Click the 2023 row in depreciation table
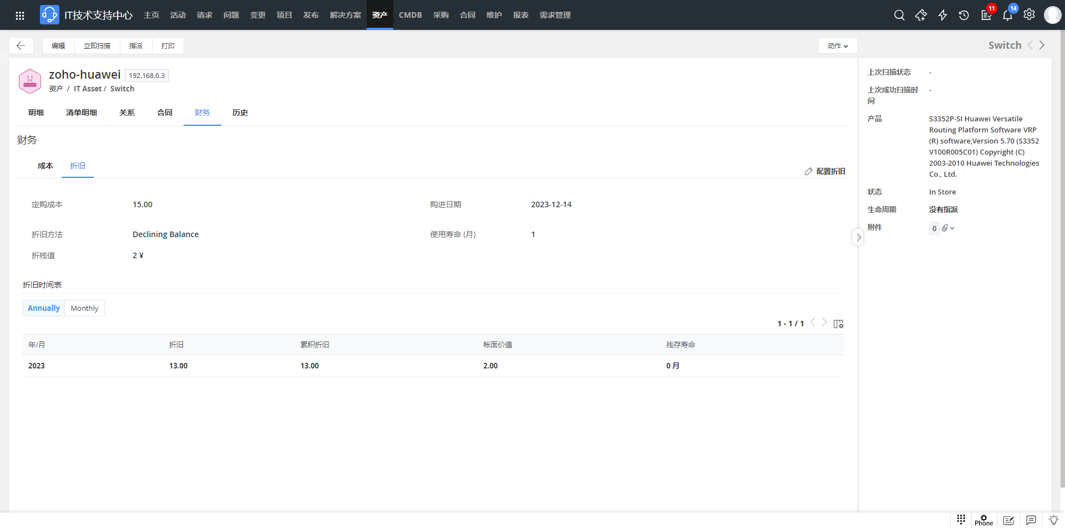 coord(433,366)
